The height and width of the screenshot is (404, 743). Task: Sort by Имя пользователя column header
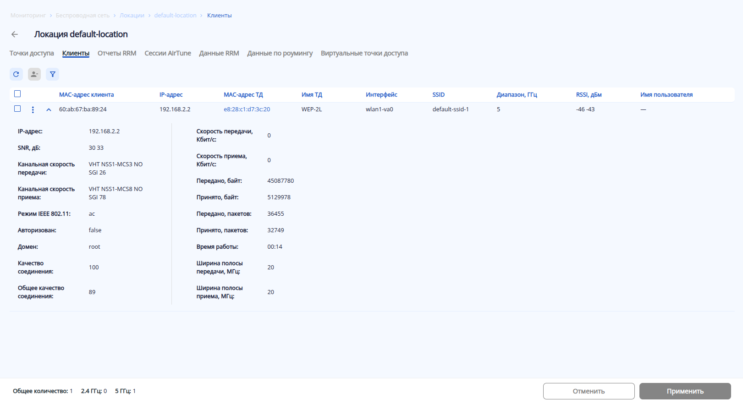(666, 95)
